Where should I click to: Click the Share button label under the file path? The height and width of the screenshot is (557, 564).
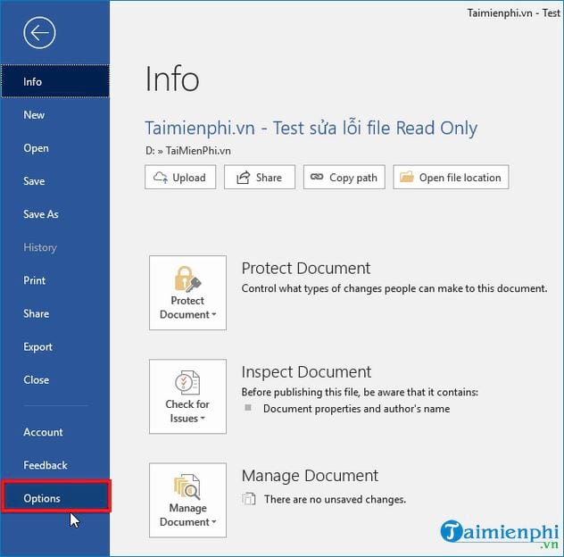click(x=269, y=178)
